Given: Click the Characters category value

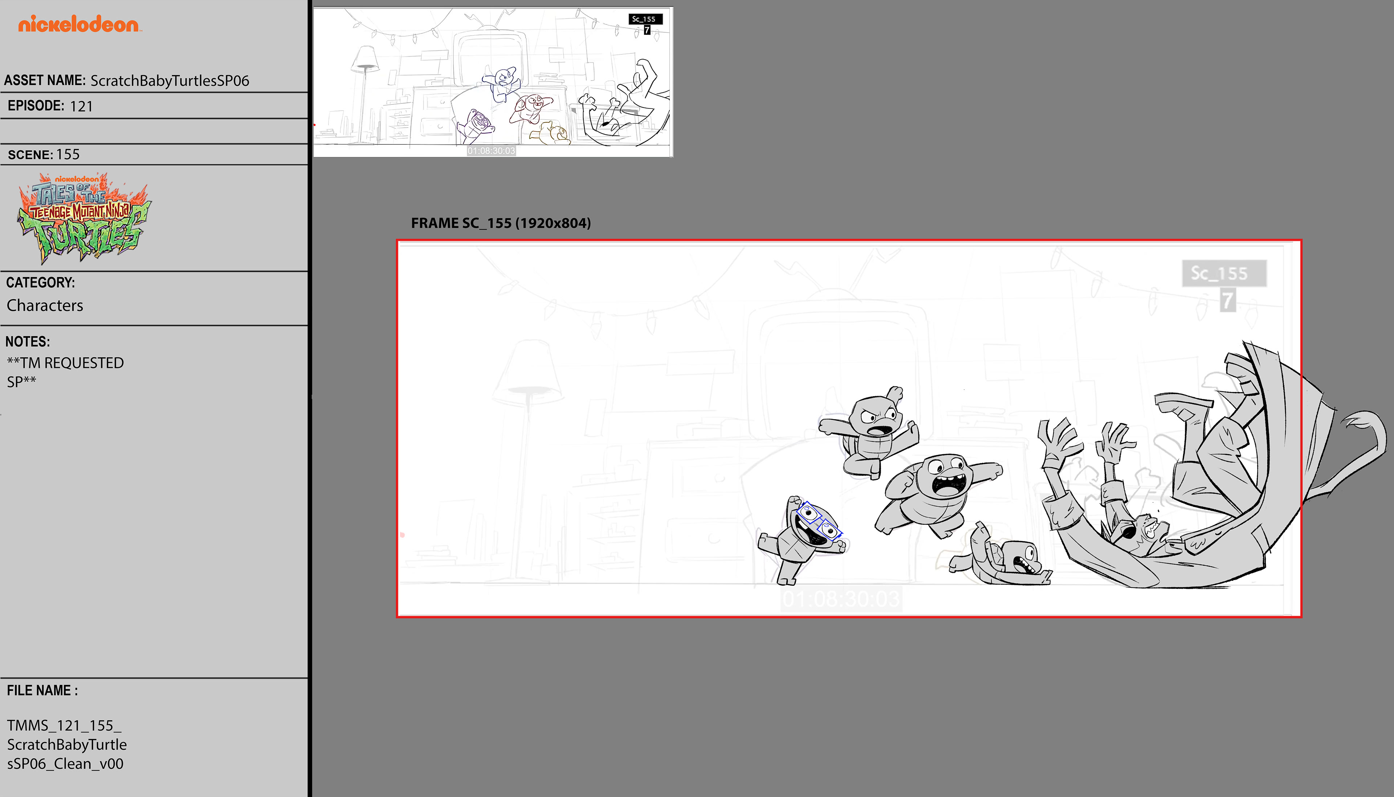Looking at the screenshot, I should (45, 305).
